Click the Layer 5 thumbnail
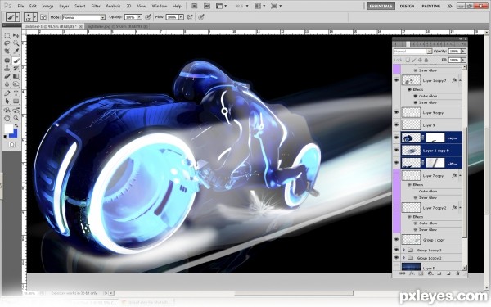This screenshot has height=307, width=491. pos(411,267)
